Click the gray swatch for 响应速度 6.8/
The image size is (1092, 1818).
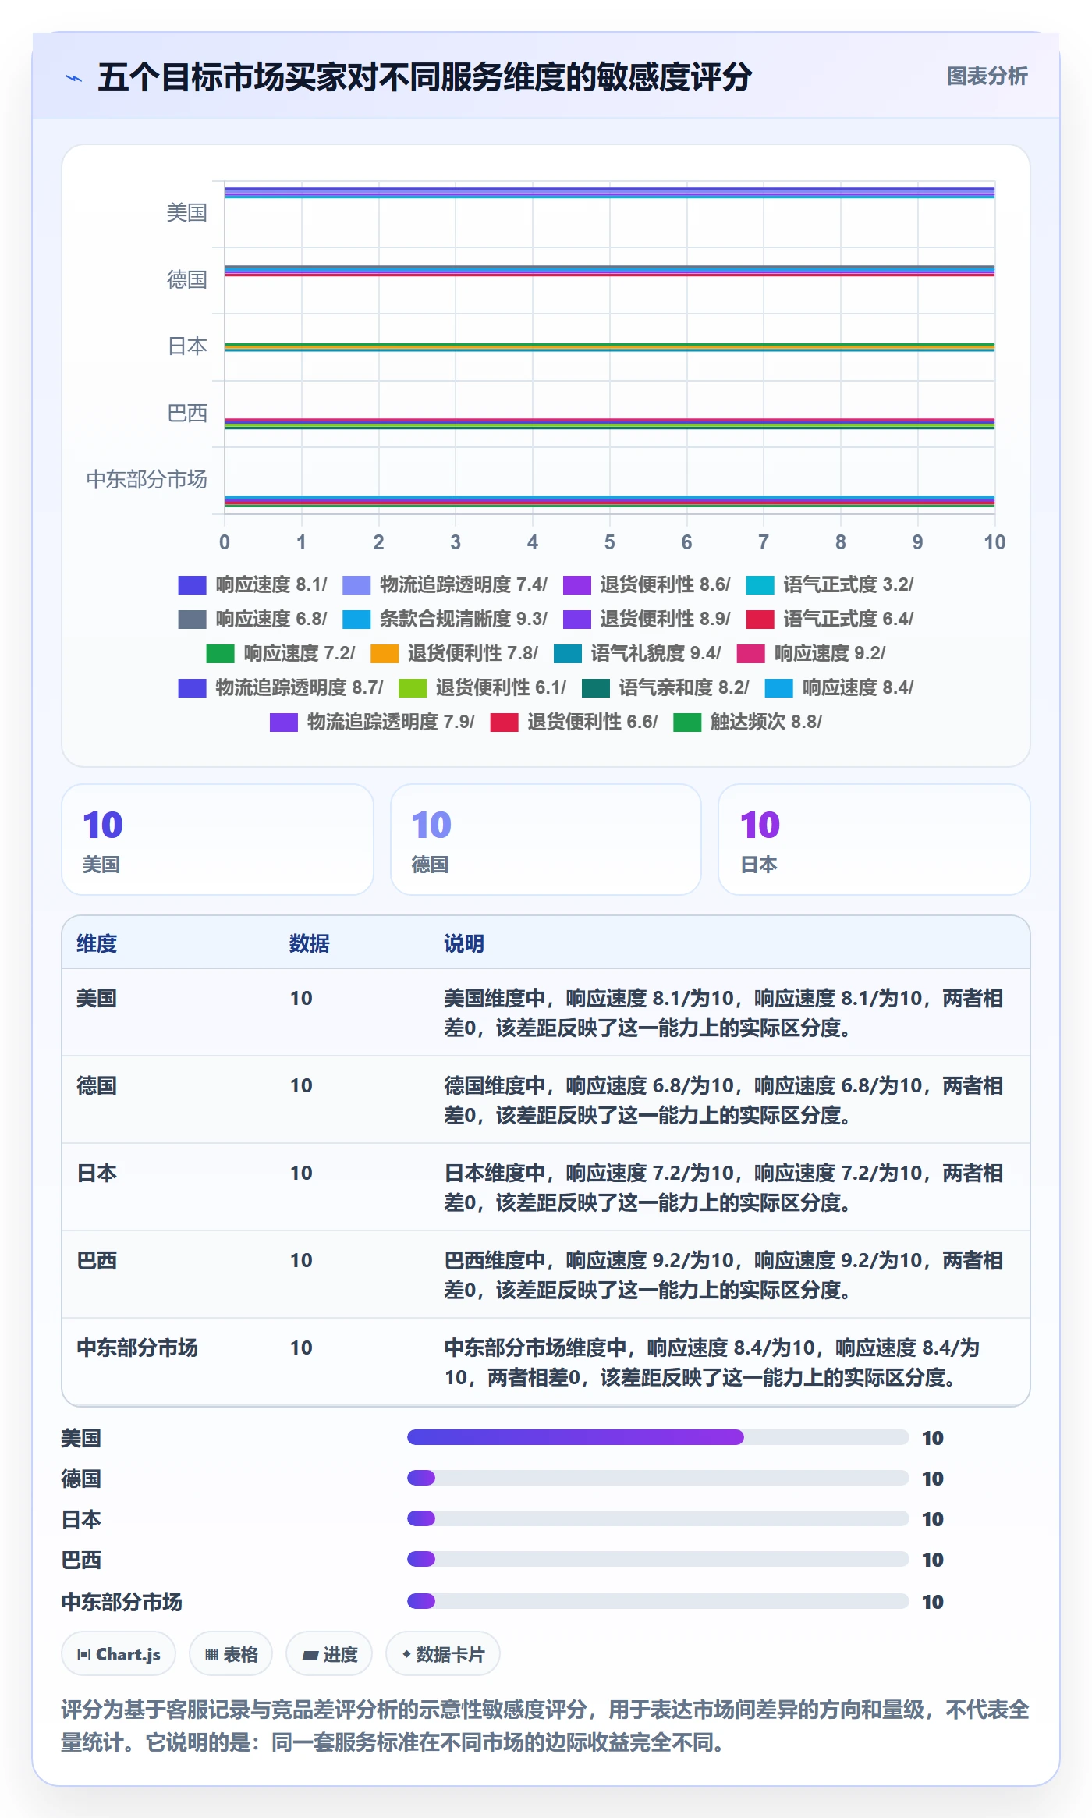click(x=192, y=620)
